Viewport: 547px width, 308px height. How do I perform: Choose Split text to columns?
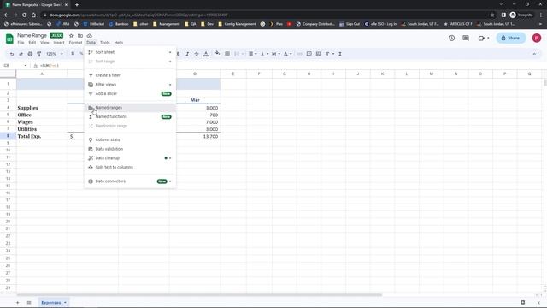[x=130, y=168]
